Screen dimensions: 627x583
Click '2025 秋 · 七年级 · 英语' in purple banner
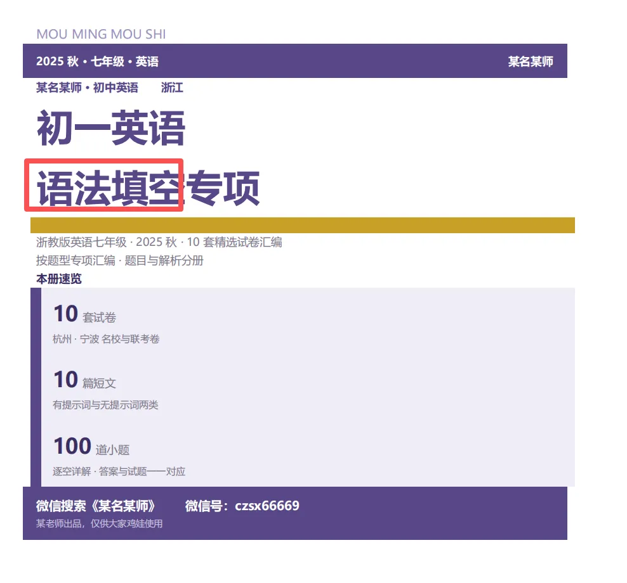pos(97,61)
